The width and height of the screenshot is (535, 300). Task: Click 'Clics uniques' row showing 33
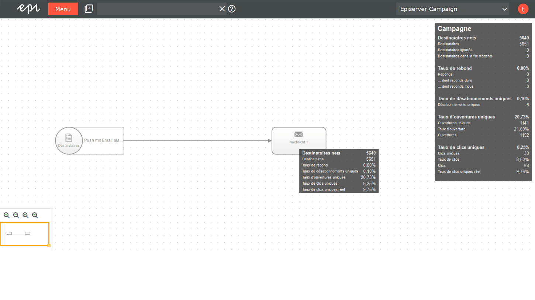483,153
